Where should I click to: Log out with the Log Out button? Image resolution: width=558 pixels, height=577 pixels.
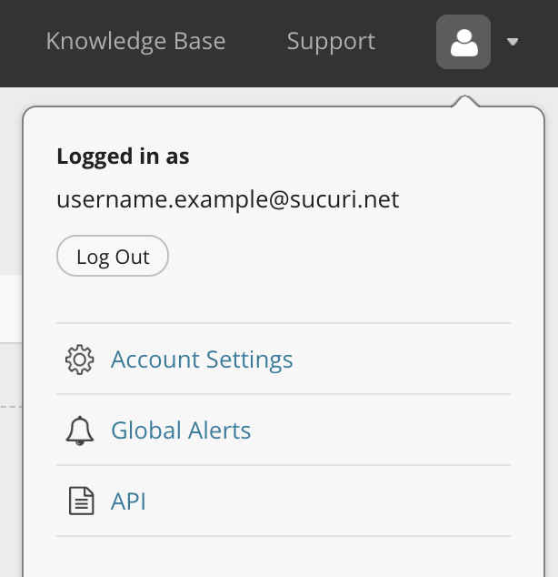(x=113, y=256)
